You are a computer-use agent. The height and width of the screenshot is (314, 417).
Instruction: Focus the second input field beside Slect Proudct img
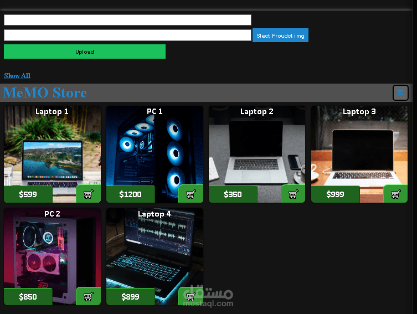point(128,35)
